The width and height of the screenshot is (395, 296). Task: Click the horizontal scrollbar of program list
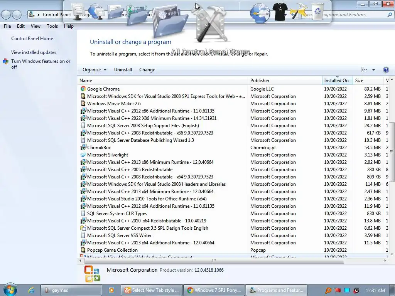click(x=214, y=261)
